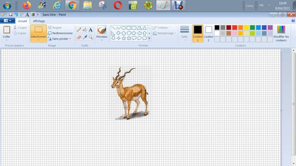Select the Magnifier tool
This screenshot has height=166, width=296.
(91, 37)
